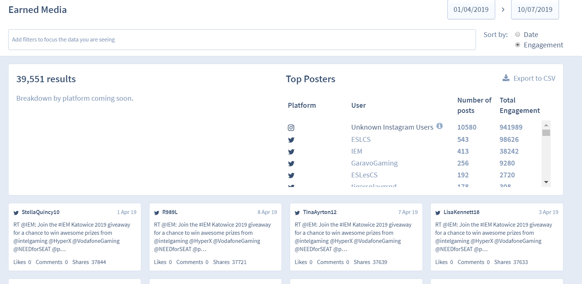Click the 256 posts value for GaravoGaming
This screenshot has height=284, width=582.
tap(463, 163)
